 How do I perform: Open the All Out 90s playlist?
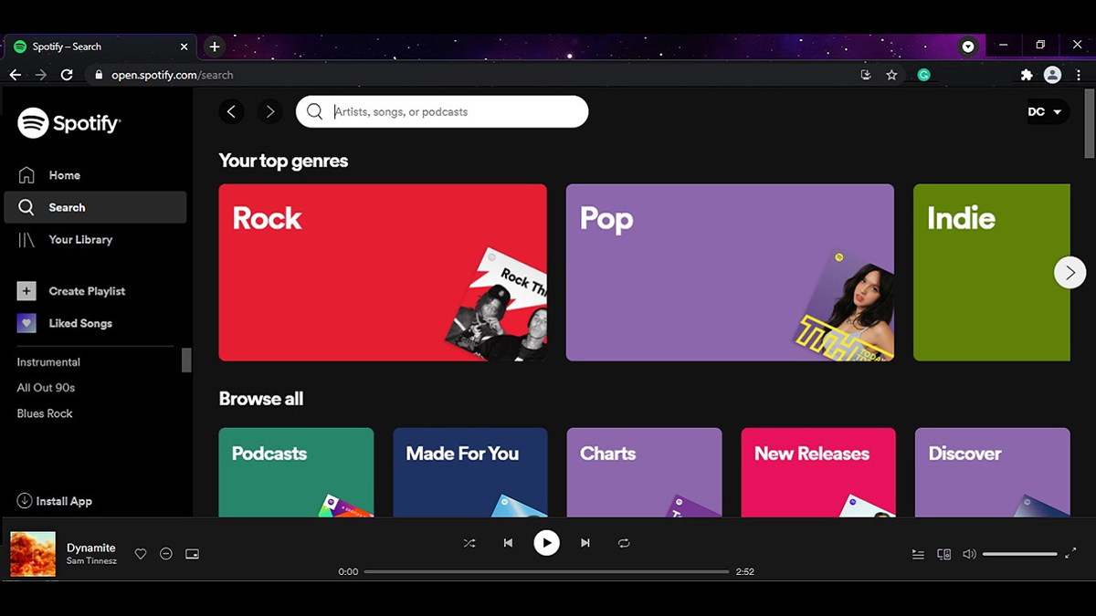point(46,388)
